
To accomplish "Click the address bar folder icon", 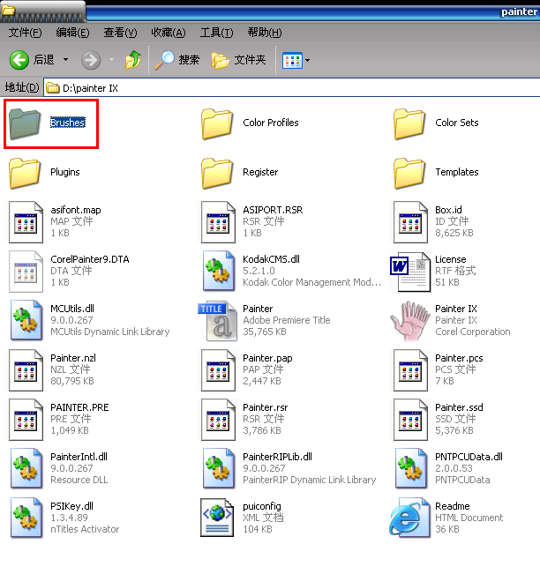I will pyautogui.click(x=53, y=88).
